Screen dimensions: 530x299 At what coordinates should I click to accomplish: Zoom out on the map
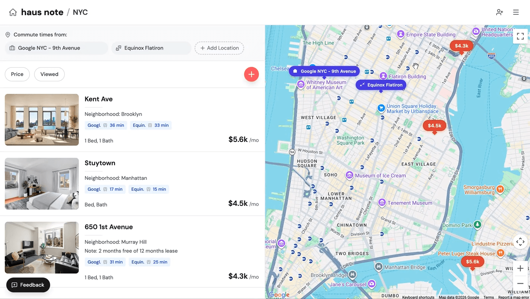point(521,283)
